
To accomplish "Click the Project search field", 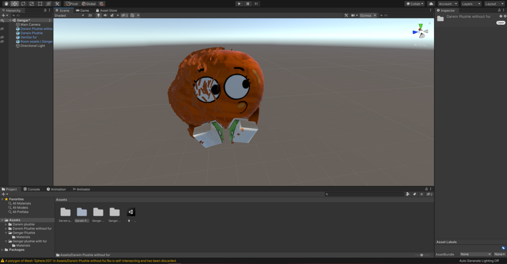I will pyautogui.click(x=364, y=194).
